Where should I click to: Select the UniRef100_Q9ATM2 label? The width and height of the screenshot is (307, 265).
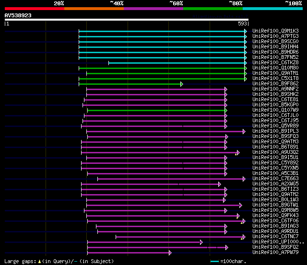pyautogui.click(x=275, y=195)
